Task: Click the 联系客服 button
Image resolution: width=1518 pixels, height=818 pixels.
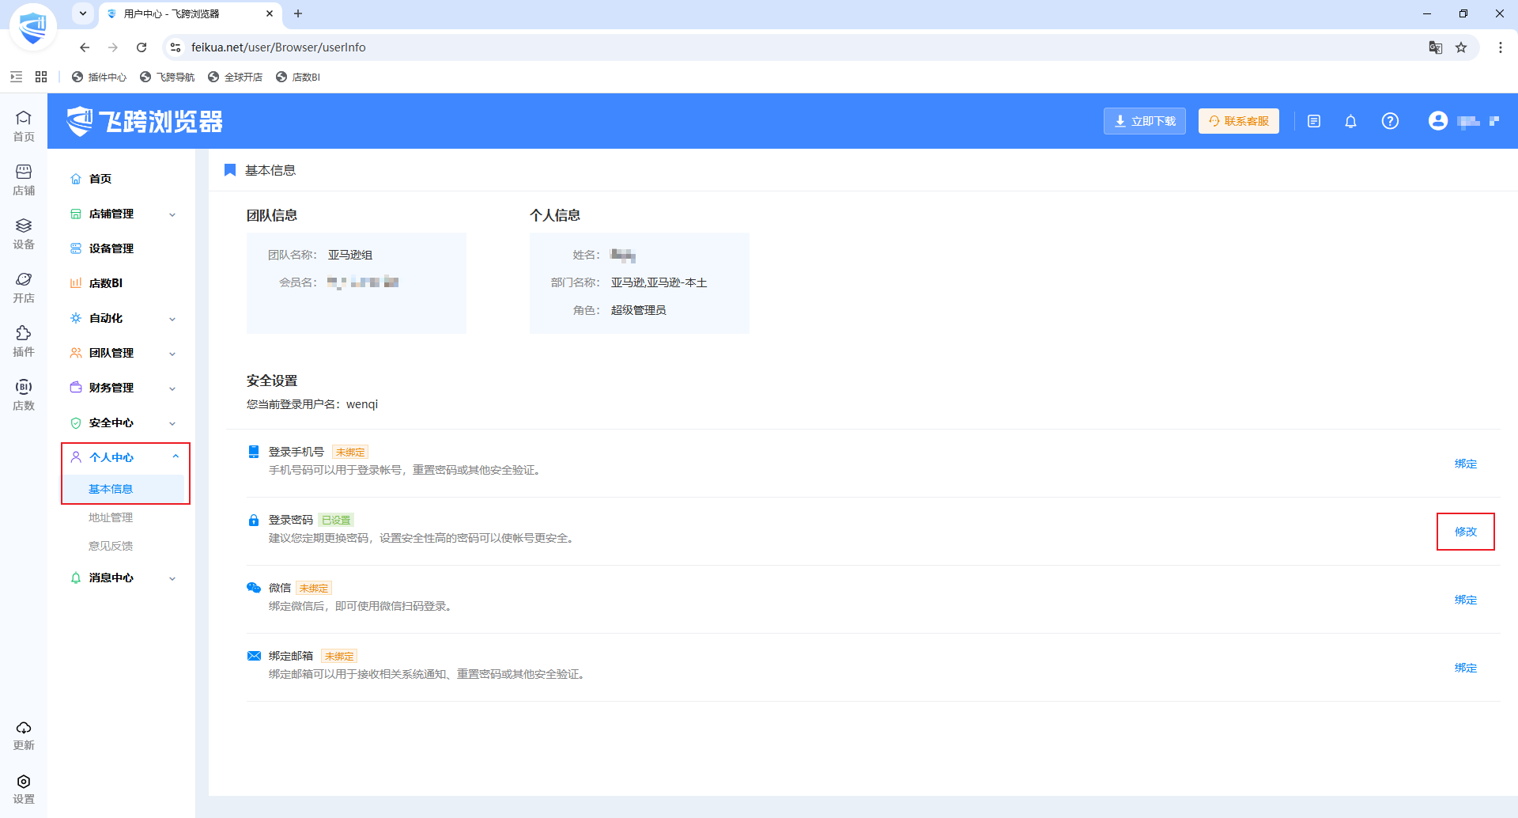Action: tap(1239, 121)
